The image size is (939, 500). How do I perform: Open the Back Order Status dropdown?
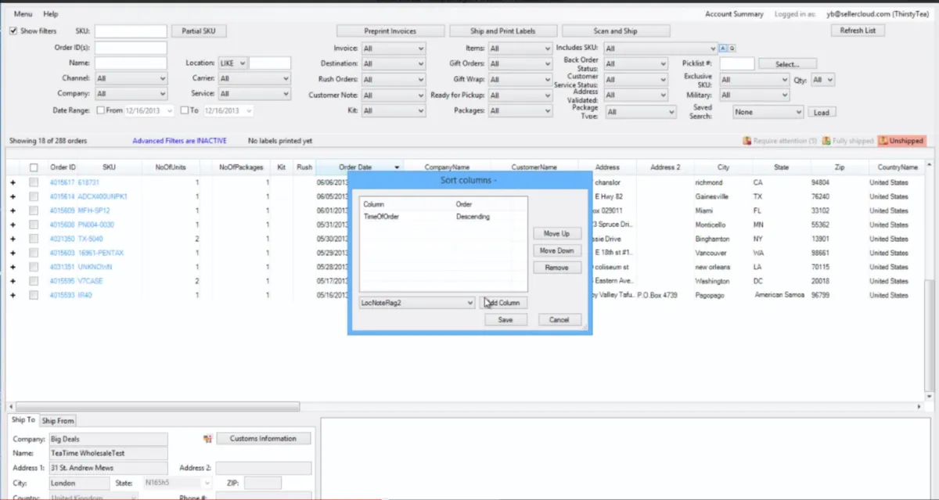(636, 63)
